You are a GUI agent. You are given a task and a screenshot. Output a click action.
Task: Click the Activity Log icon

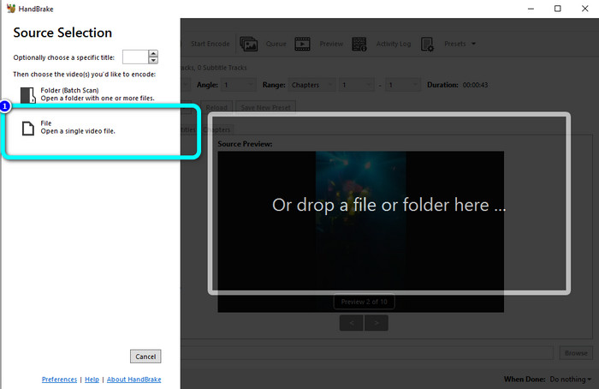(359, 44)
